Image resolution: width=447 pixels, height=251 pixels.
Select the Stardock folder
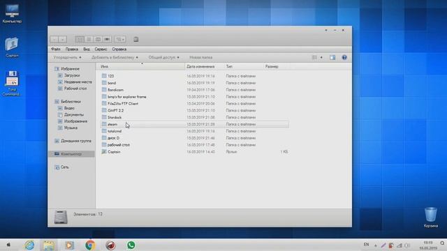115,117
